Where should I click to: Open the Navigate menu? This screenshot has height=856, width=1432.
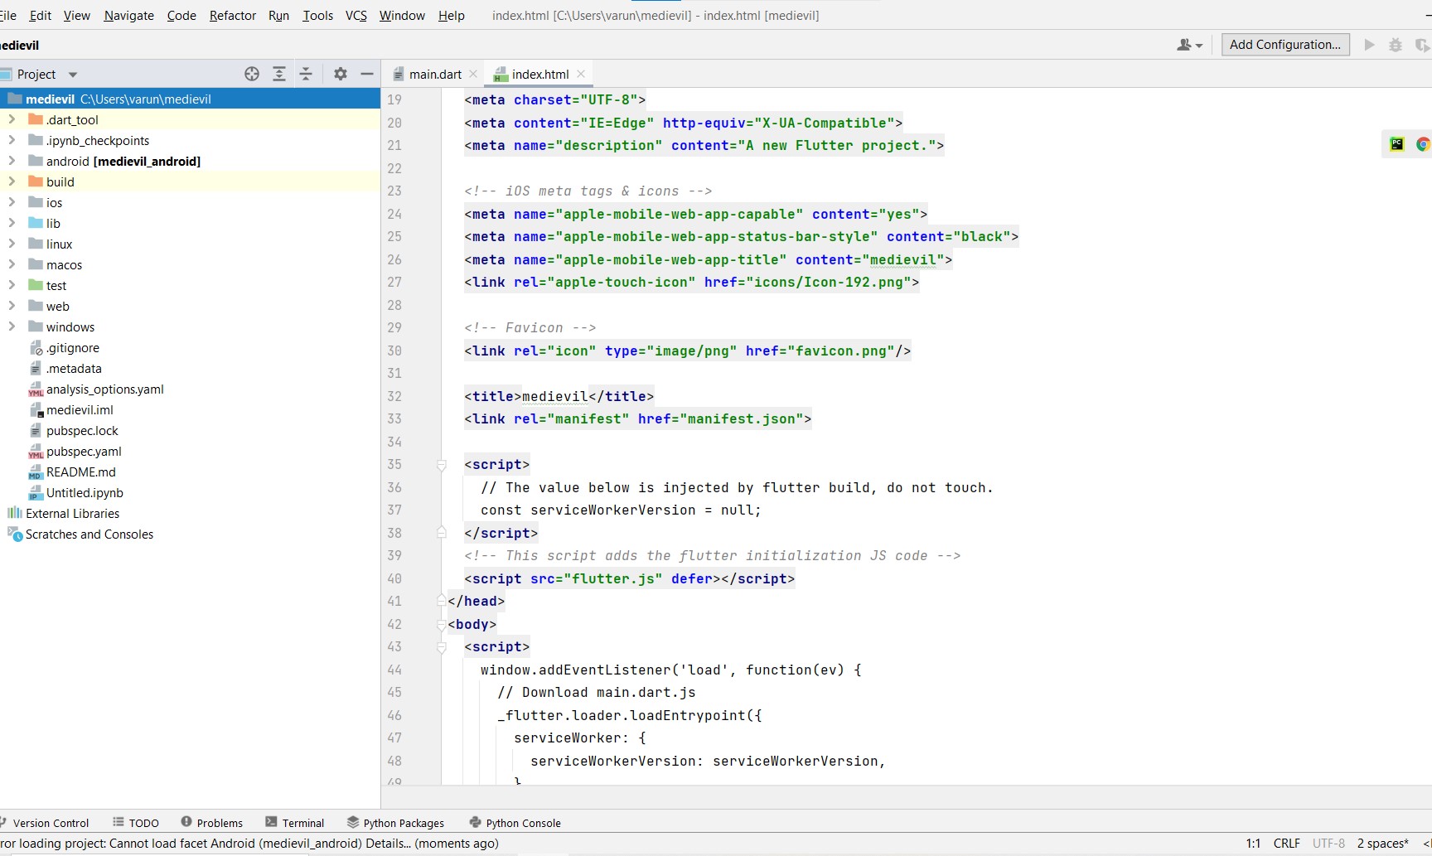pos(129,16)
